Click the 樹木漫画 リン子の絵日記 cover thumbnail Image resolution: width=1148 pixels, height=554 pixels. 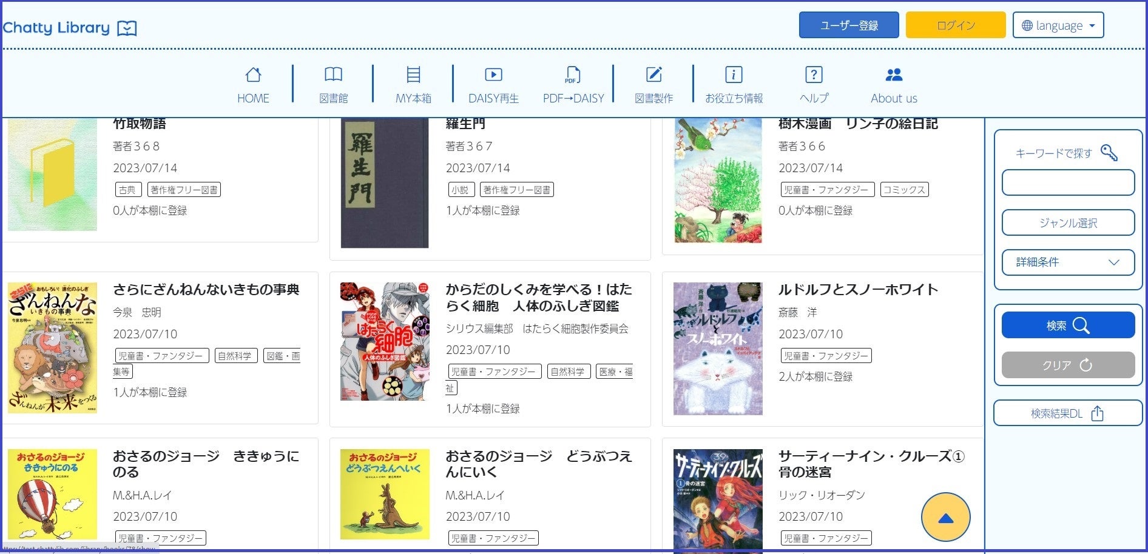[x=718, y=181]
